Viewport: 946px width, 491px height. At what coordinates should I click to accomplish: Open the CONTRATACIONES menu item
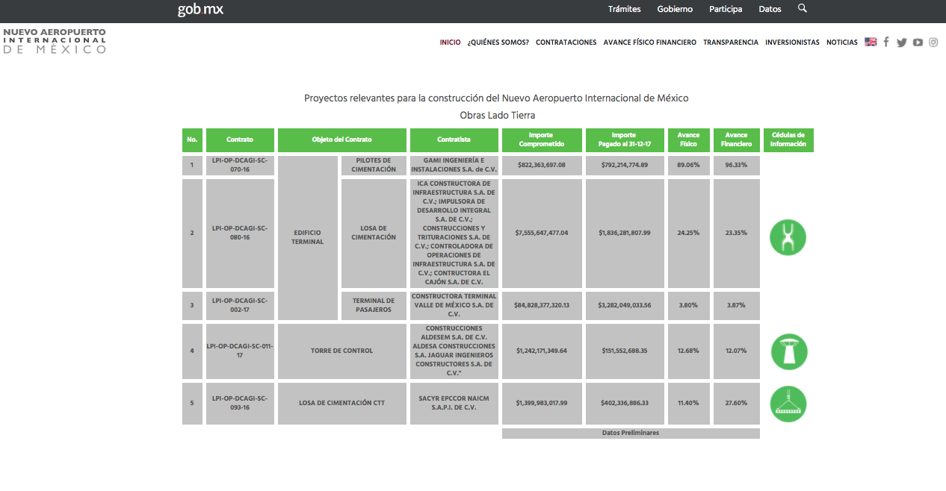[566, 43]
